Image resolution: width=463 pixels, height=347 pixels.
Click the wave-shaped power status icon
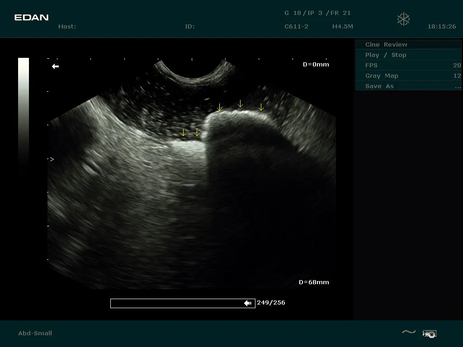tap(409, 333)
